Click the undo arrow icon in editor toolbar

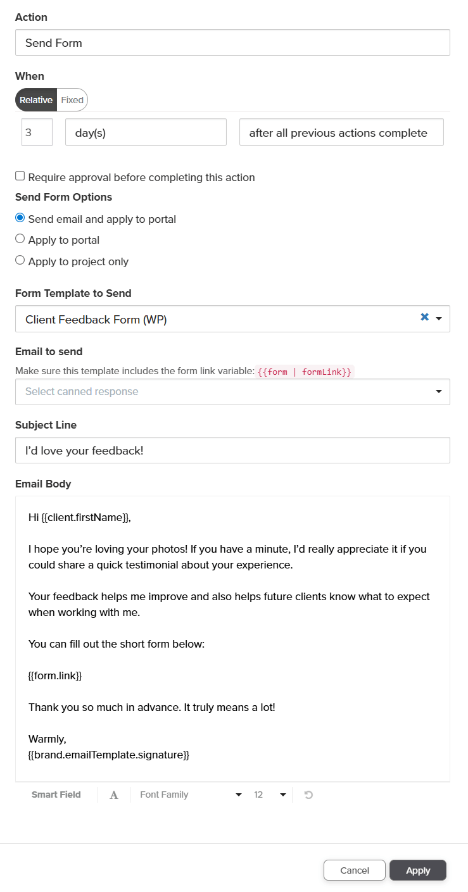pyautogui.click(x=308, y=795)
